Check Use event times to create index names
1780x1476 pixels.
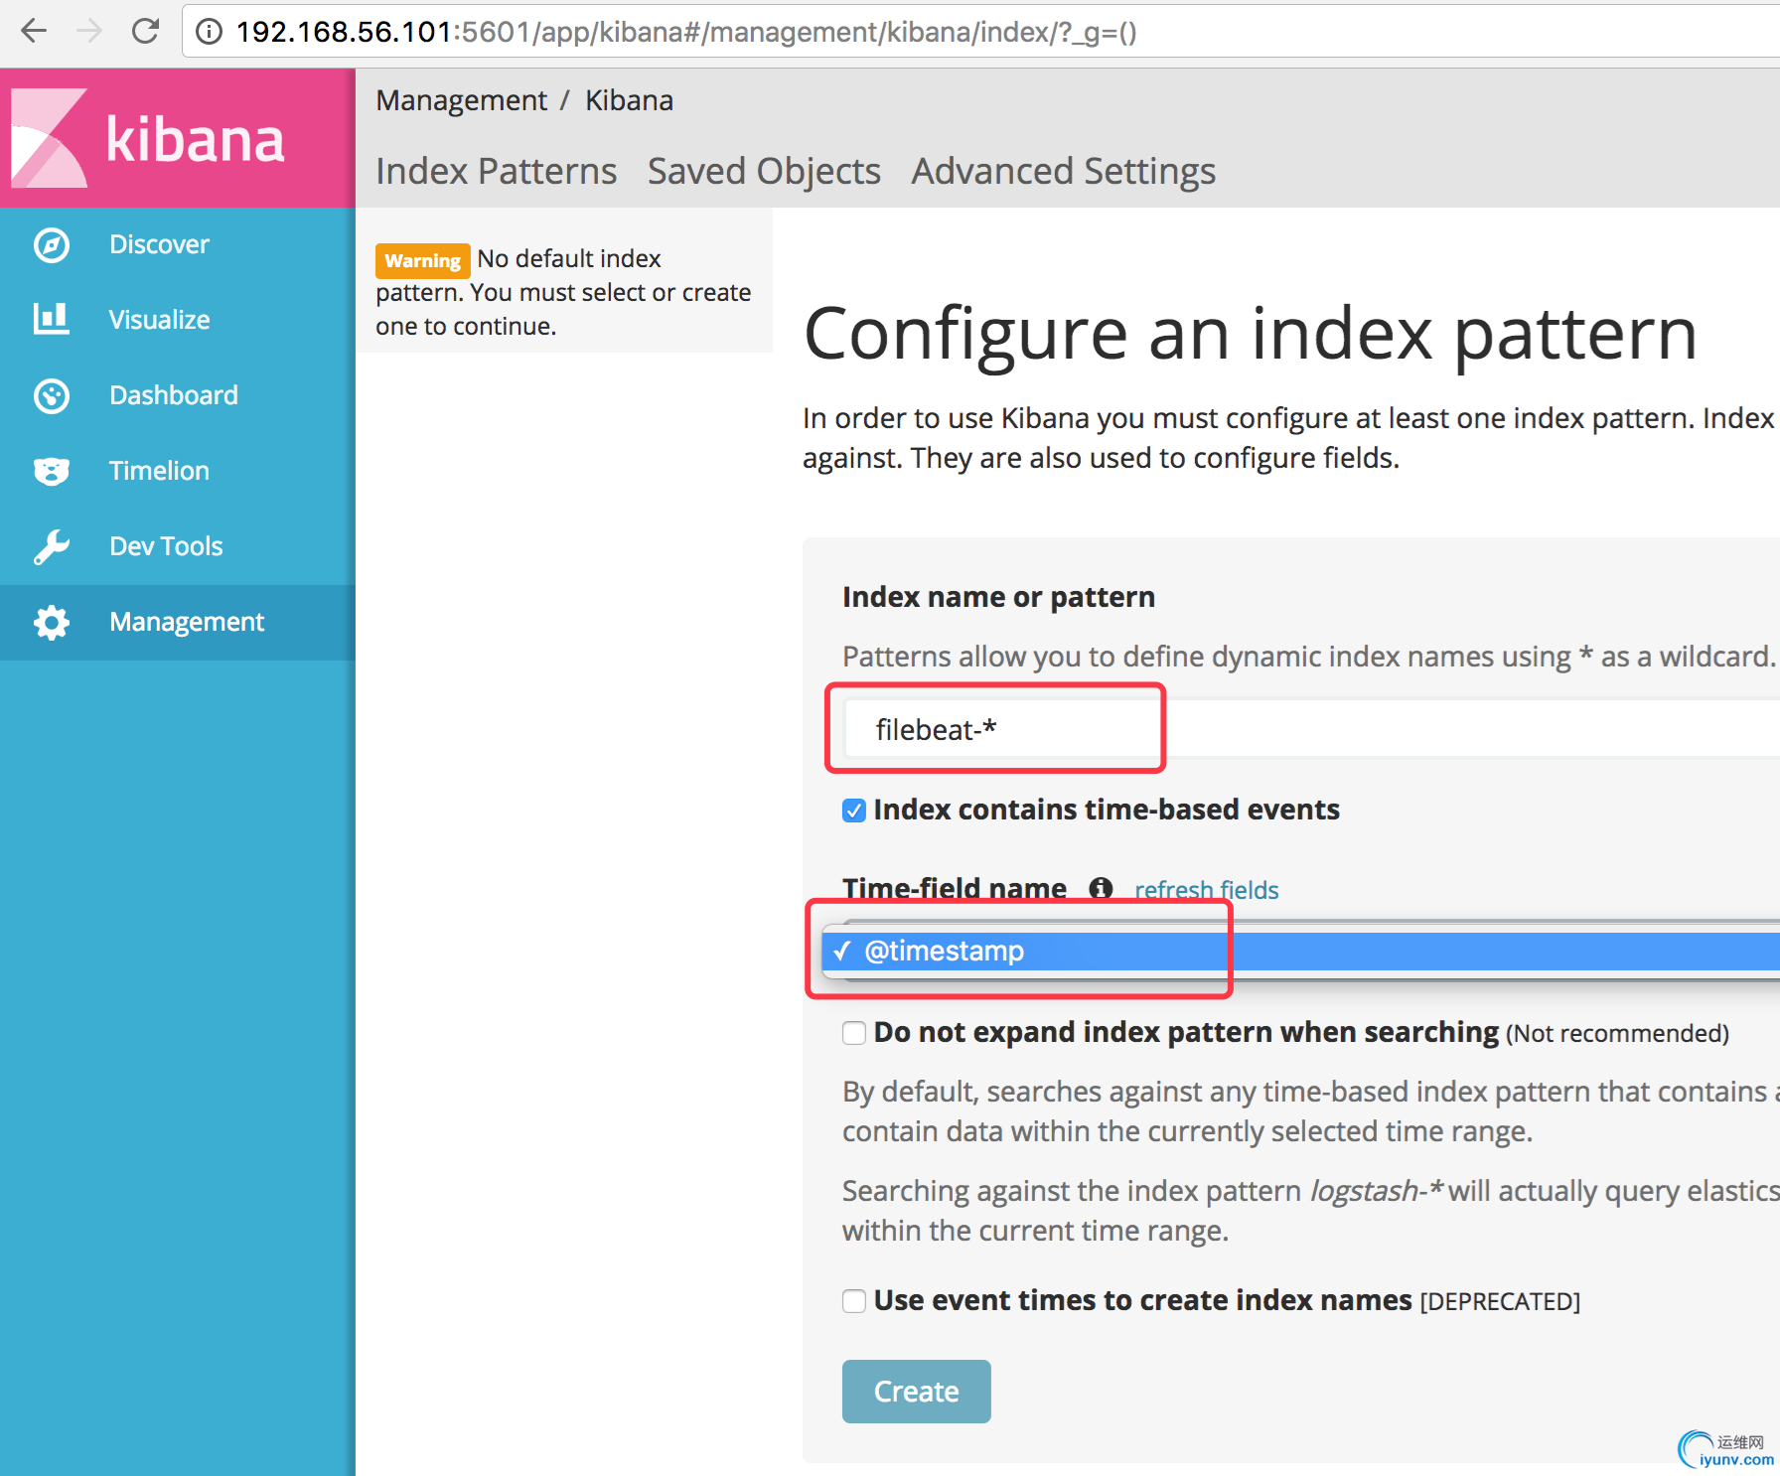click(854, 1301)
